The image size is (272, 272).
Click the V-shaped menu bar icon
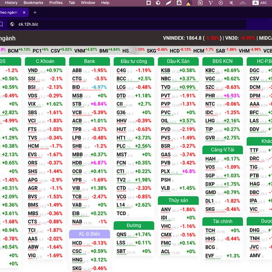[211, 3]
